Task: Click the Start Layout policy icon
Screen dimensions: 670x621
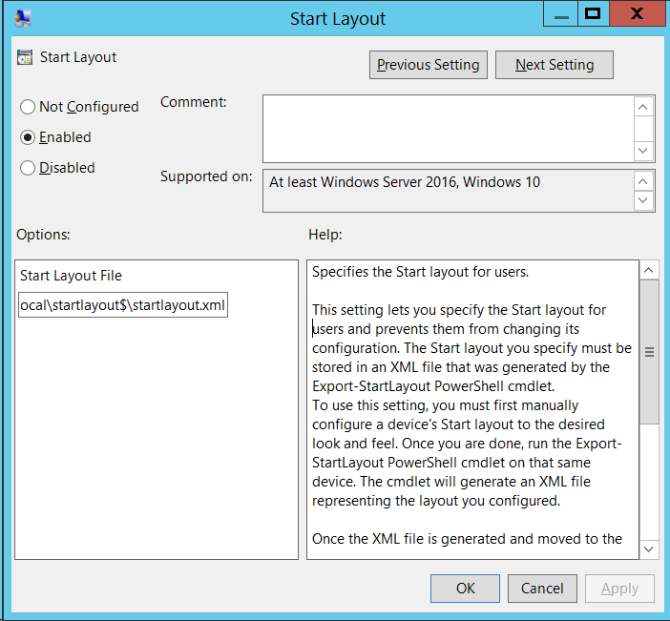Action: click(x=24, y=57)
